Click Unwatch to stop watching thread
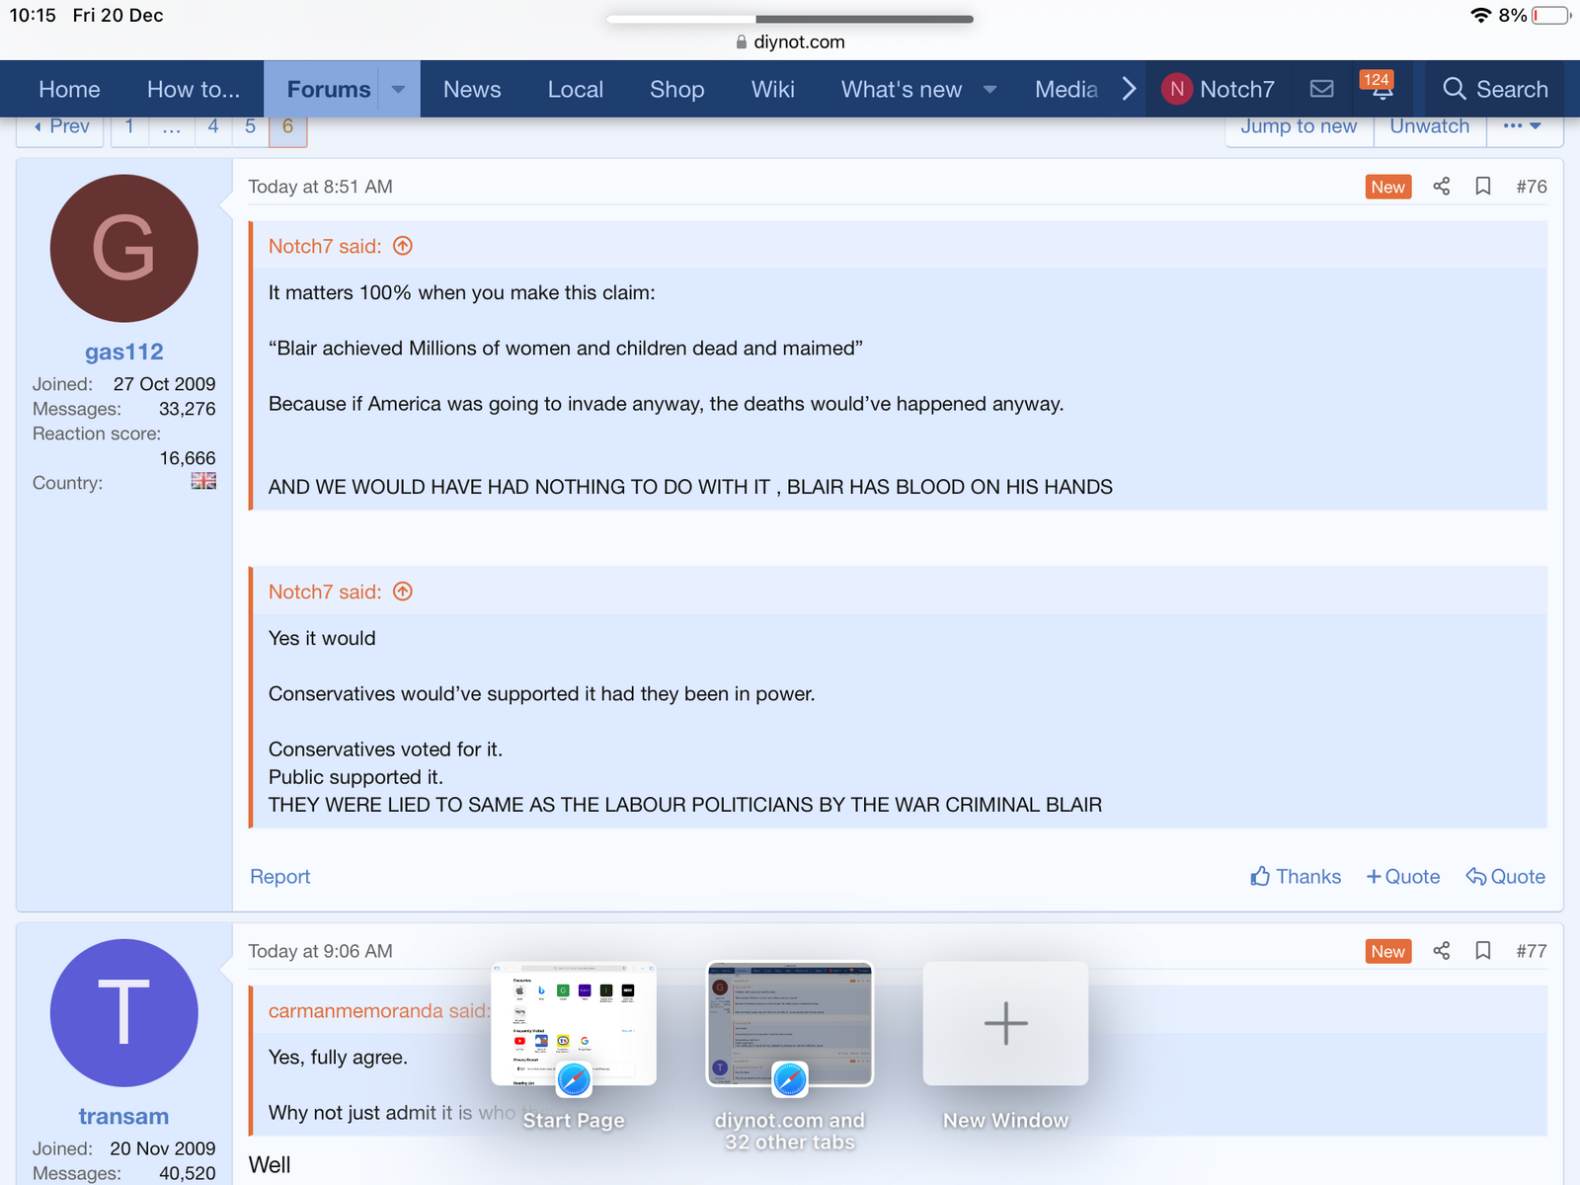 click(1429, 126)
